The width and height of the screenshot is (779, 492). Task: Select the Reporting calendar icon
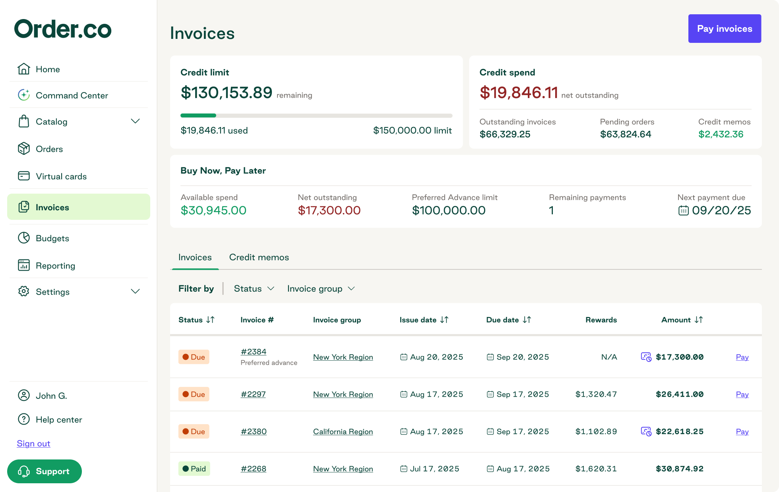pyautogui.click(x=23, y=265)
